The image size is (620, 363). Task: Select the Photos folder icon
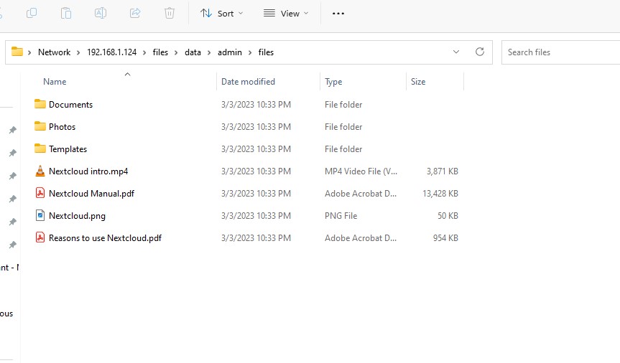coord(40,126)
